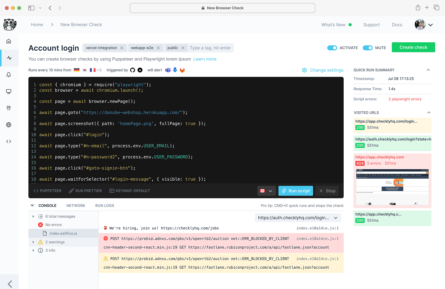Click the red error icon beside No errors

[x=40, y=225]
